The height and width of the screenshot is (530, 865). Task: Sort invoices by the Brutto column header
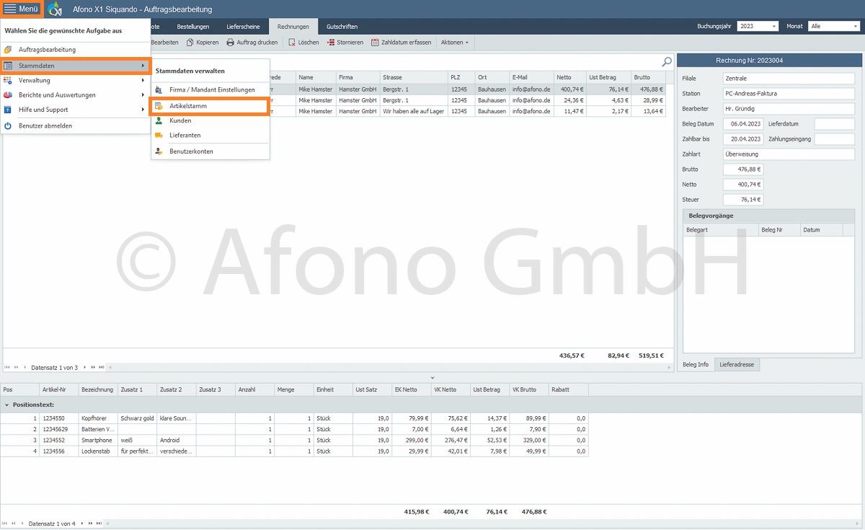pos(649,77)
